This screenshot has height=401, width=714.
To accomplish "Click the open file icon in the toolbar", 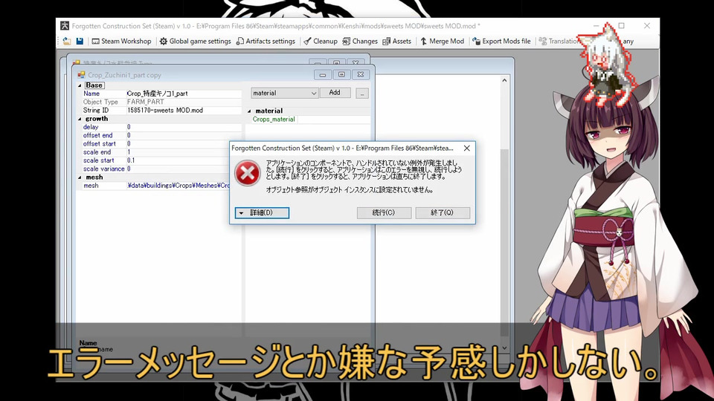I will pyautogui.click(x=67, y=41).
